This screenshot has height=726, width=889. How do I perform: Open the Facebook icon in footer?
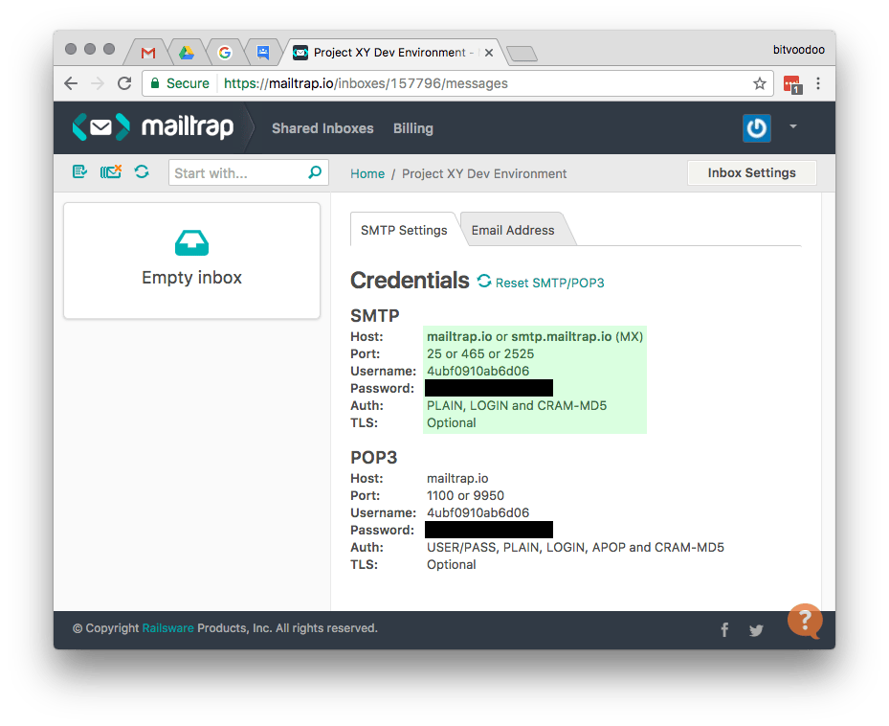click(724, 629)
